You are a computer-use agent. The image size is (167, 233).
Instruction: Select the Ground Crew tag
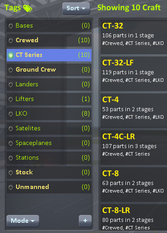pyautogui.click(x=49, y=70)
